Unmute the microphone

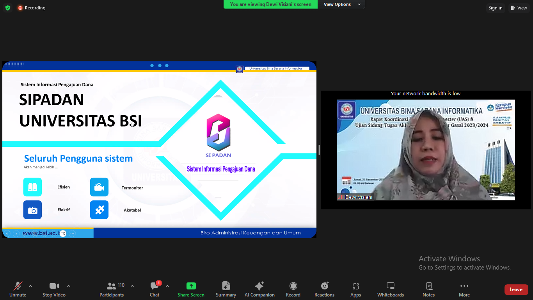coord(18,289)
